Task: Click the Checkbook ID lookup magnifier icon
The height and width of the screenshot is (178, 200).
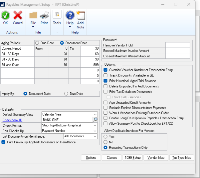Action: (95, 120)
